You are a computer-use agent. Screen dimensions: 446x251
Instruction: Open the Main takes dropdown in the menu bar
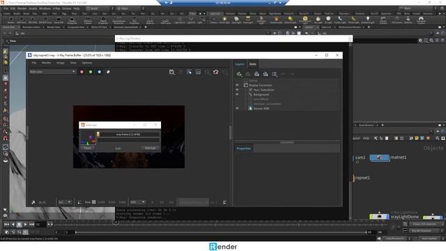pyautogui.click(x=128, y=8)
